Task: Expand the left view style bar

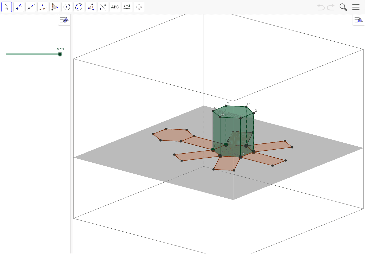Action: pos(64,19)
